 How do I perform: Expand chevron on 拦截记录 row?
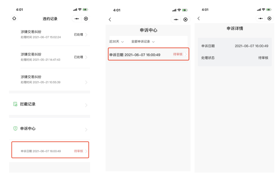[86, 105]
